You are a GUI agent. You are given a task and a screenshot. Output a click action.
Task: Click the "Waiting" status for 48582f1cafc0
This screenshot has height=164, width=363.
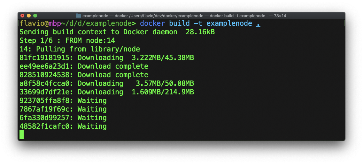tap(92, 126)
